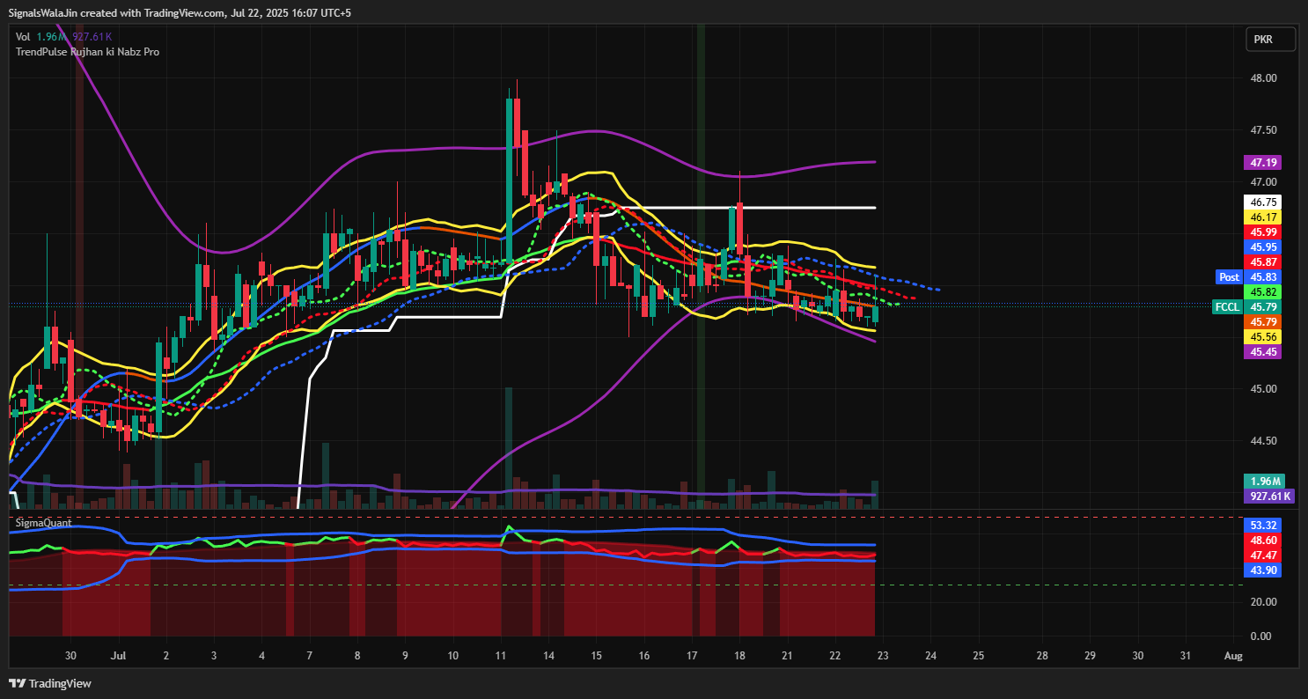The height and width of the screenshot is (699, 1308).
Task: Click date 29 on the time axis
Action: 1090,656
